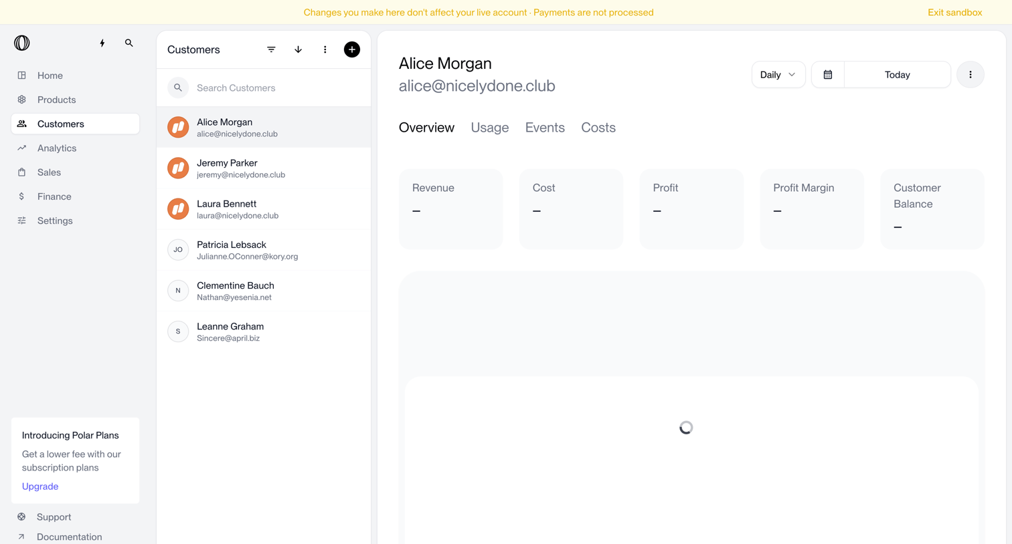Click Alice Morgan's orange avatar
Image resolution: width=1012 pixels, height=544 pixels.
point(178,127)
